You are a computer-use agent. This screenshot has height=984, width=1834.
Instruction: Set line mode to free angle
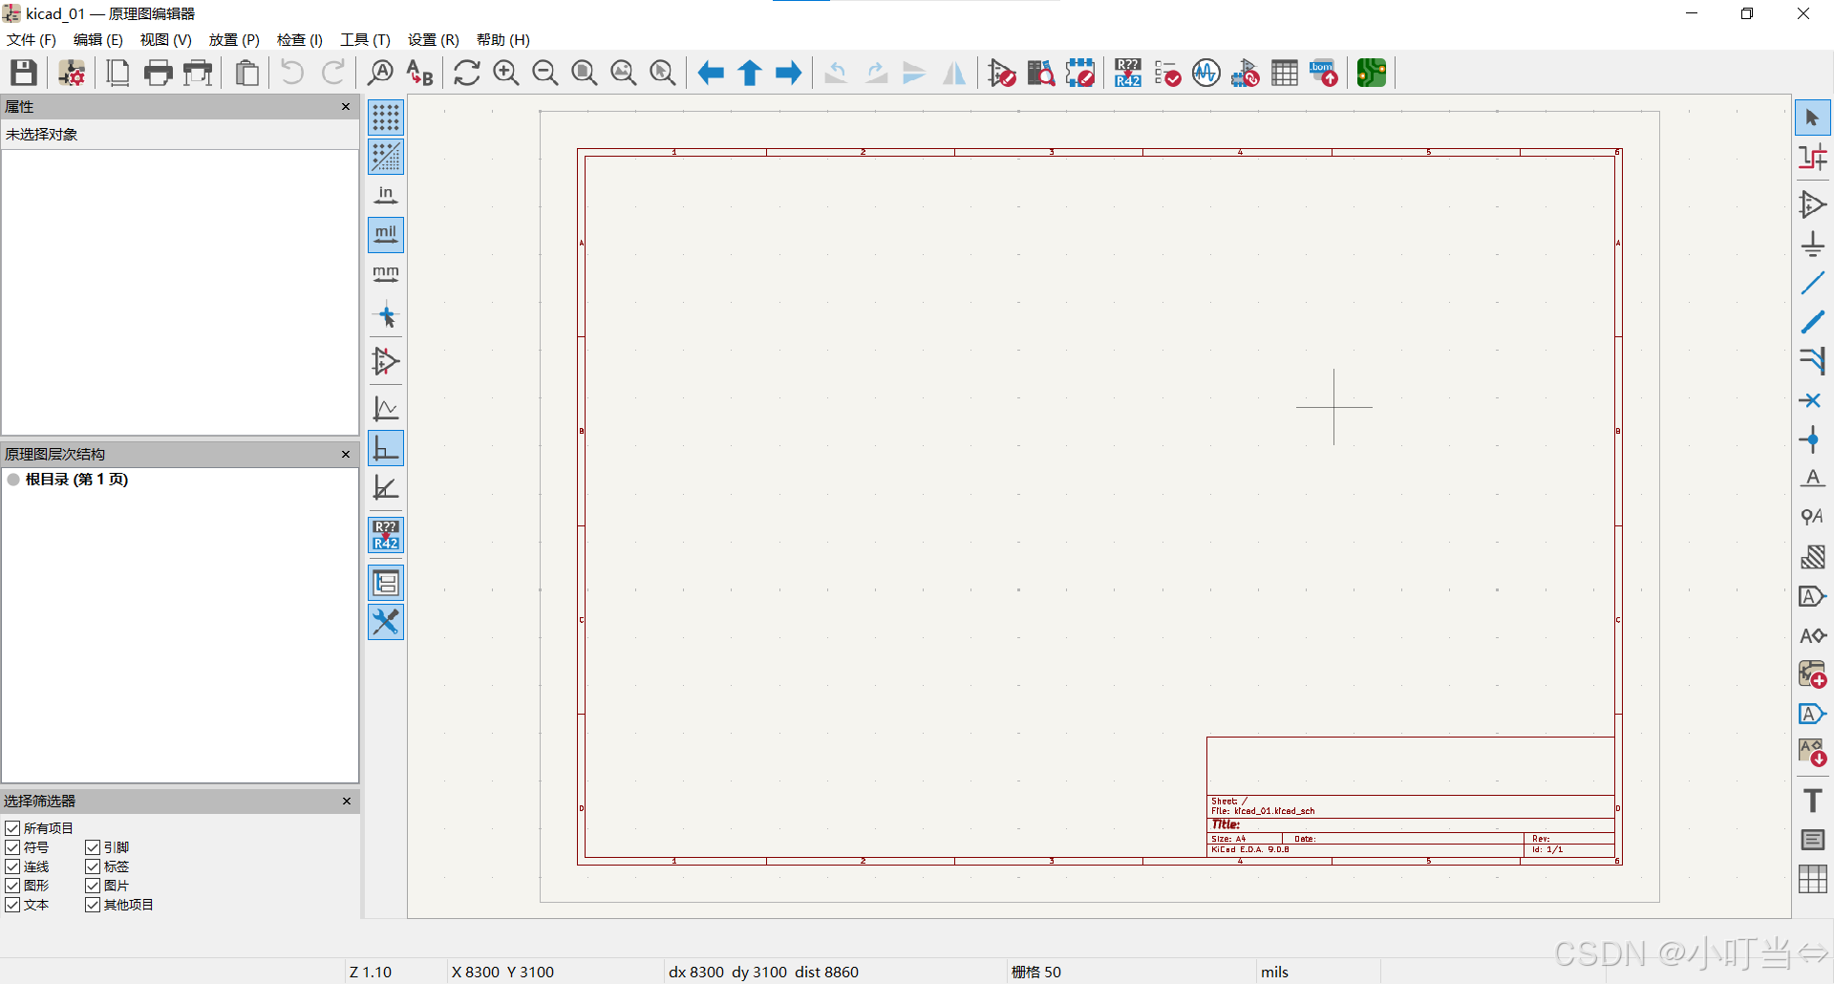pos(386,409)
